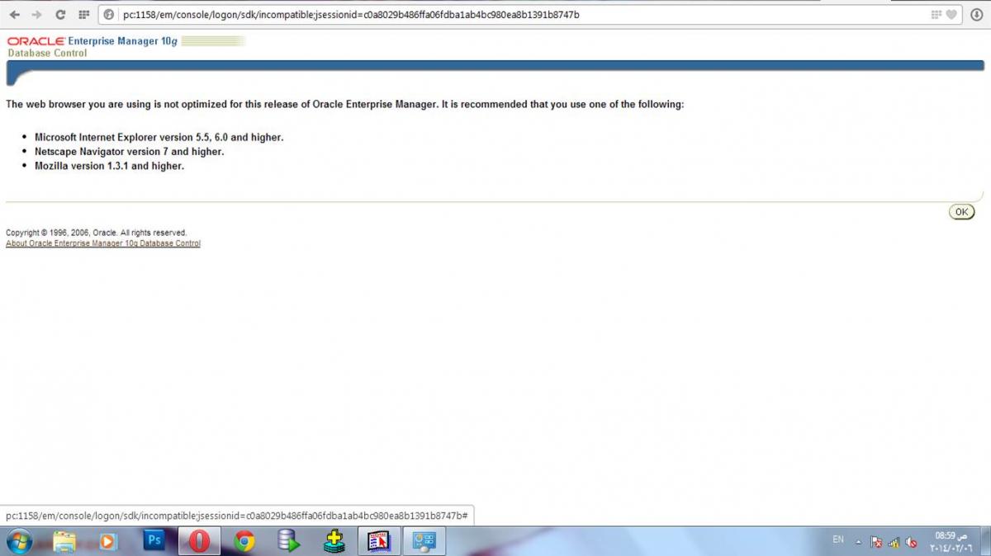
Task: Open Photoshop from the taskbar
Action: (x=154, y=541)
